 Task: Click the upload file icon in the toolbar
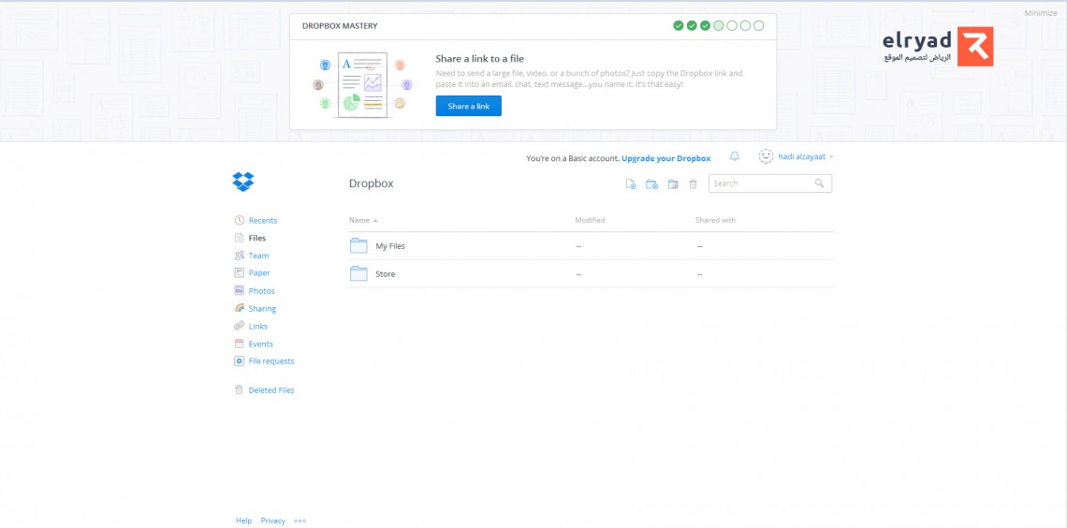point(631,183)
